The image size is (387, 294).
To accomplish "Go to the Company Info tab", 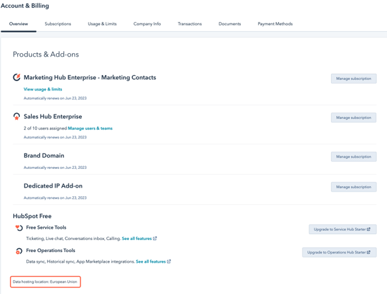I will click(x=147, y=24).
